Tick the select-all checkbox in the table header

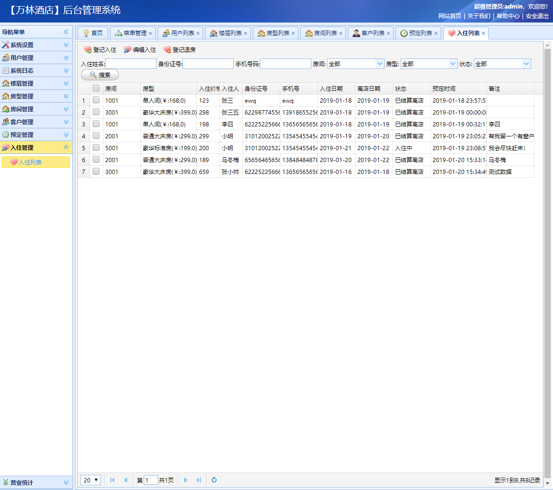coord(96,88)
